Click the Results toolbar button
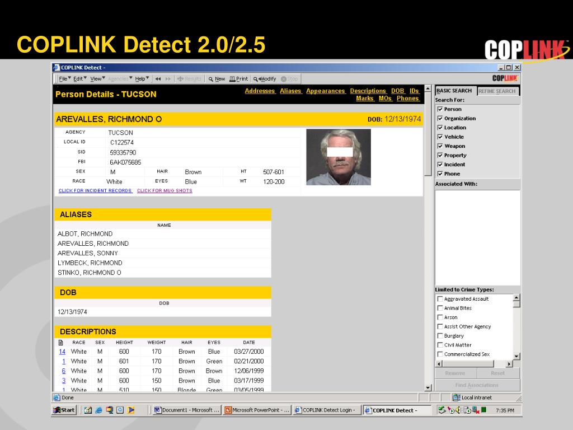The width and height of the screenshot is (573, 430). [x=189, y=78]
